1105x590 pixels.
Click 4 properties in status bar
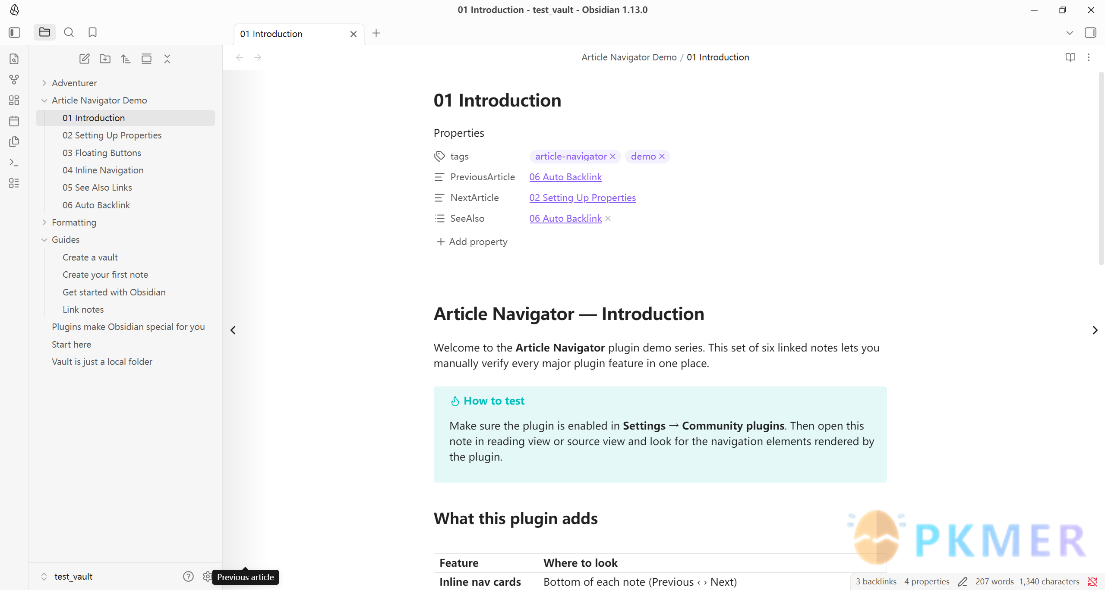click(927, 582)
